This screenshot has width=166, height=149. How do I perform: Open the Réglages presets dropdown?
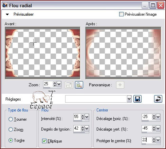tap(129, 99)
